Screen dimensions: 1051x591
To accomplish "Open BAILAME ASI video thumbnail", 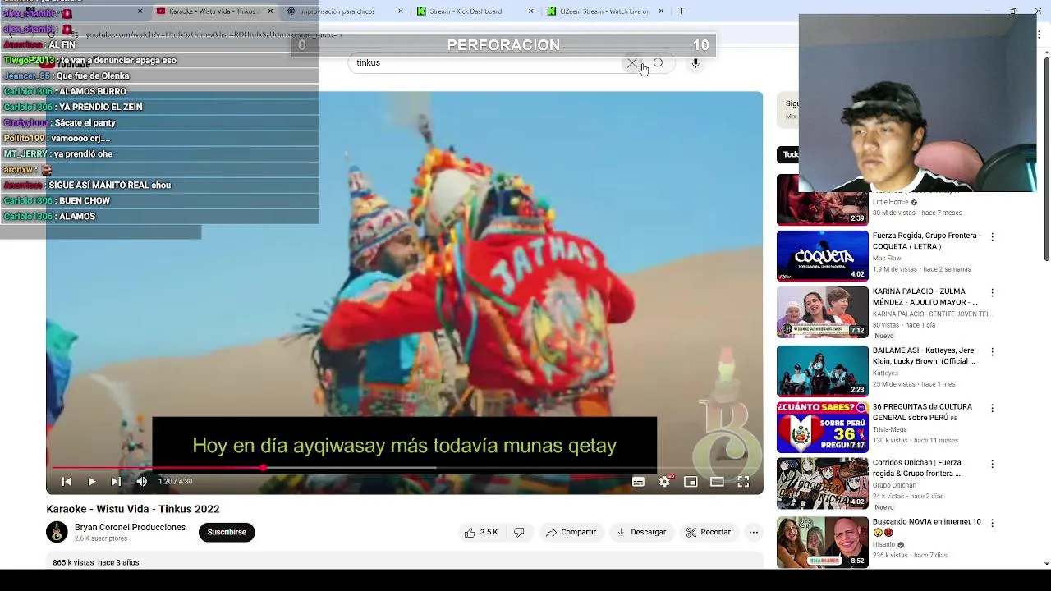I will pyautogui.click(x=822, y=370).
